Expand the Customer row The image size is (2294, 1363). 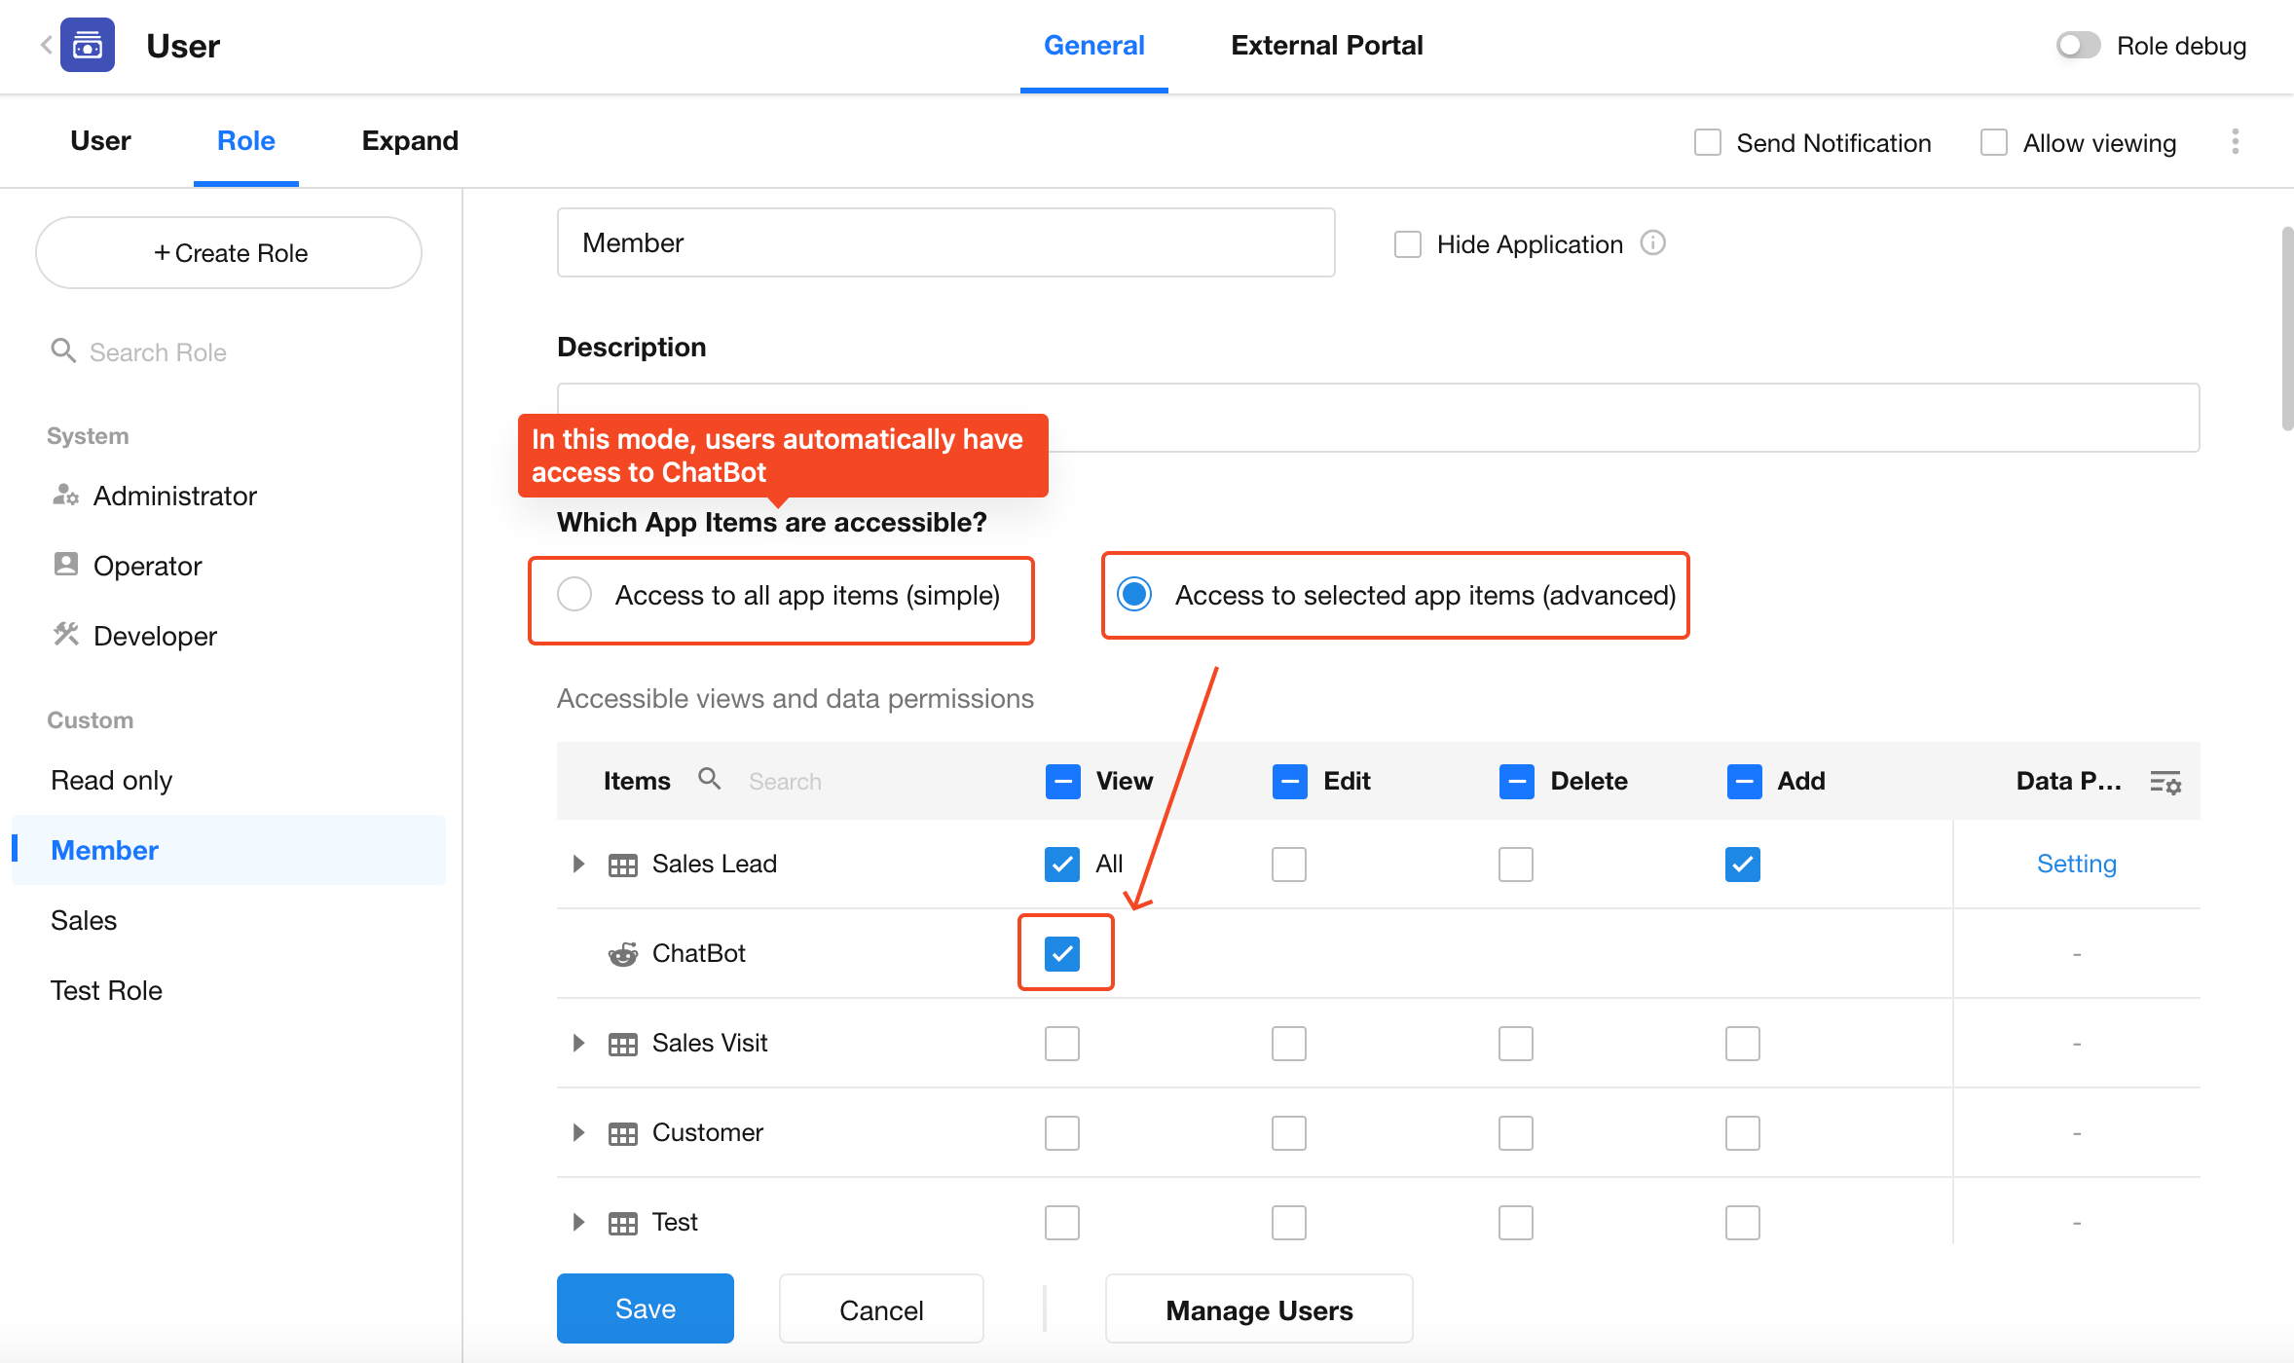578,1132
